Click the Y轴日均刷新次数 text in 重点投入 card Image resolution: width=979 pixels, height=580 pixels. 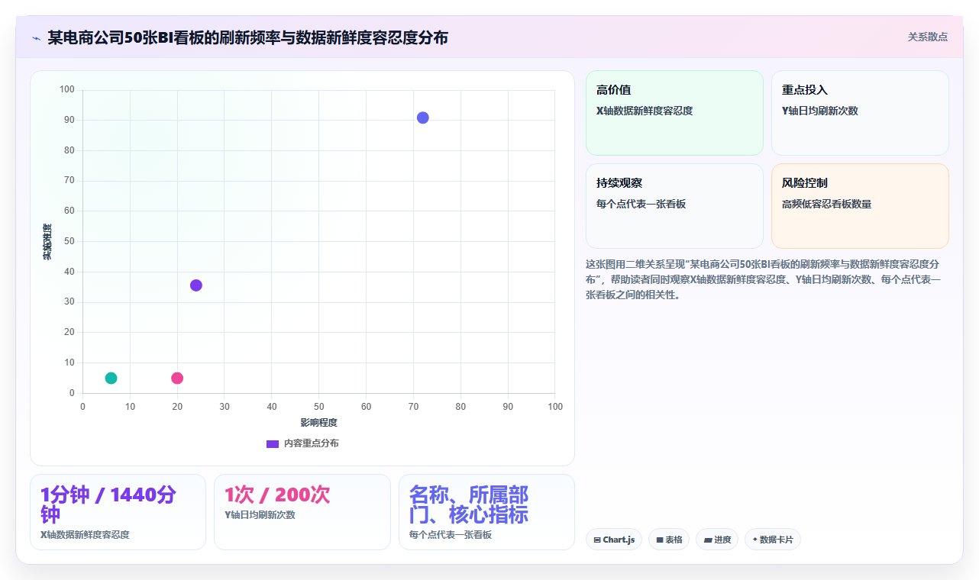[820, 111]
